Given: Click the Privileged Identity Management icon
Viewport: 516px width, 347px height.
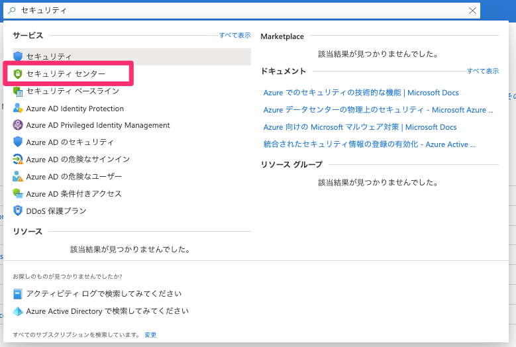Looking at the screenshot, I should click(x=18, y=125).
